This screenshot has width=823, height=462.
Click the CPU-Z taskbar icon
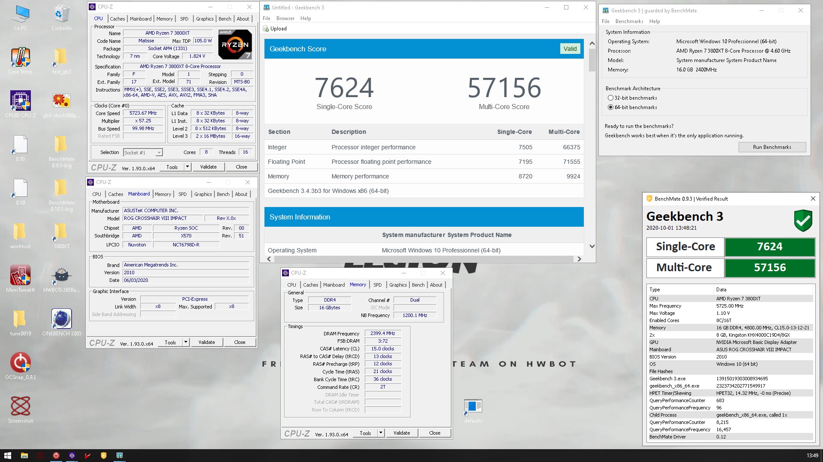click(72, 456)
